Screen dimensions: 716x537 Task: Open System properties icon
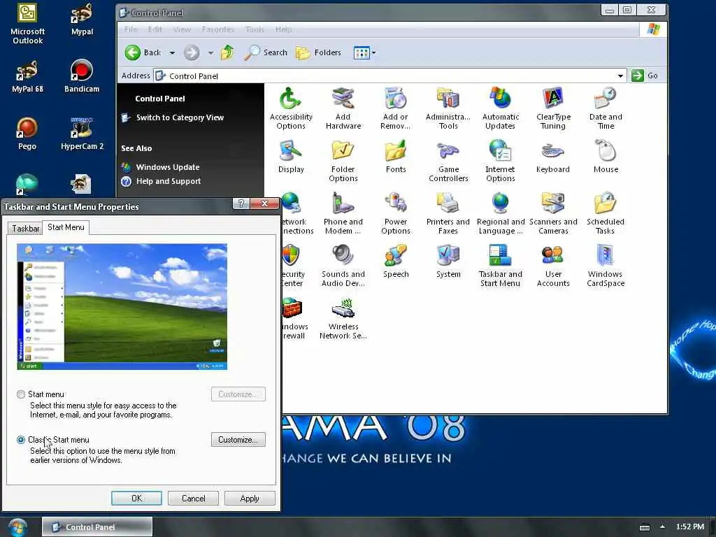[x=448, y=262]
